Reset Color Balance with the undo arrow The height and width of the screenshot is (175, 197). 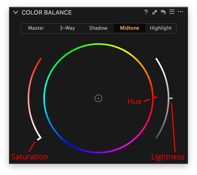[x=163, y=12]
